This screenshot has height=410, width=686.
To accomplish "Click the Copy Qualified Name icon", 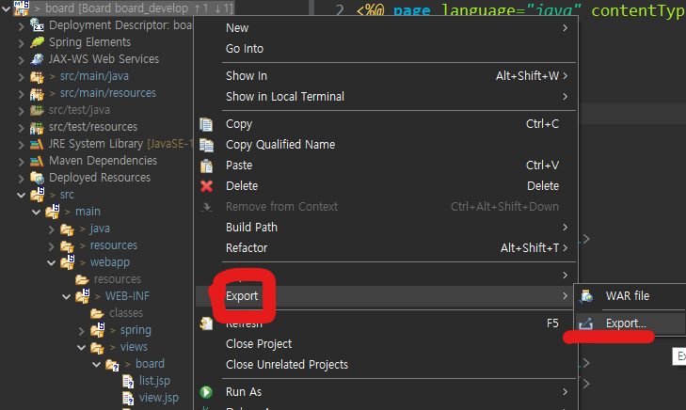I will [206, 145].
